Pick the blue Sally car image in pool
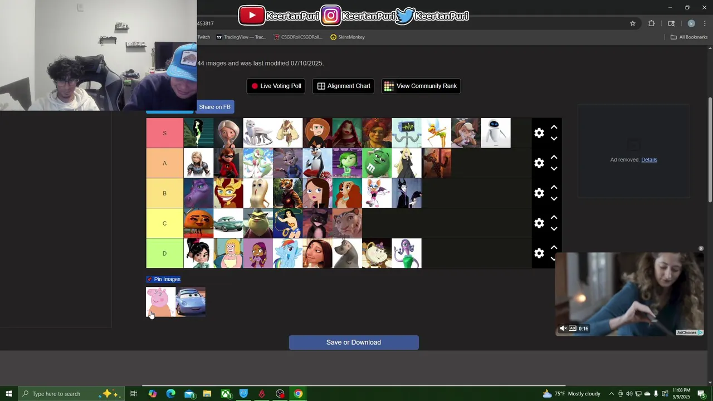713x401 pixels. 191,302
